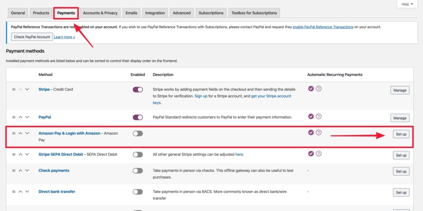423x211 pixels.
Task: Click the PayPal method name link
Action: [x=45, y=117]
